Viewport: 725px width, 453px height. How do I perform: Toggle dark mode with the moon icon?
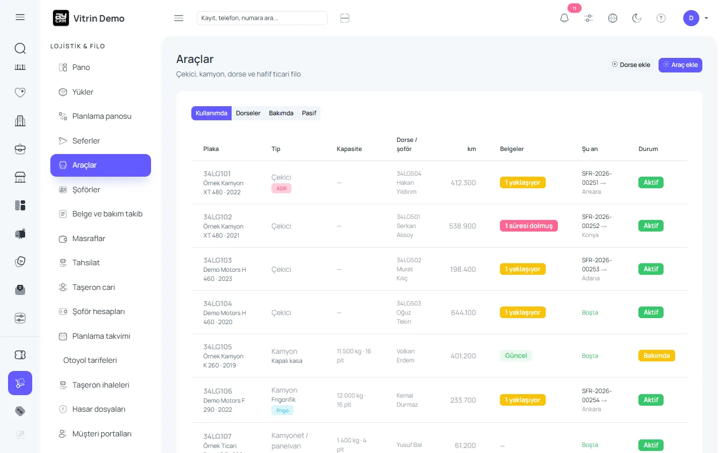point(637,18)
